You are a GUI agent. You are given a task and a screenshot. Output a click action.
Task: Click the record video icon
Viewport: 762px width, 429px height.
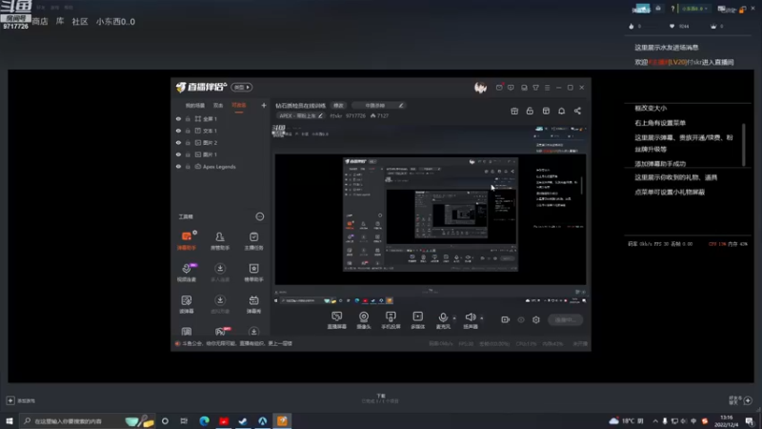pyautogui.click(x=506, y=319)
